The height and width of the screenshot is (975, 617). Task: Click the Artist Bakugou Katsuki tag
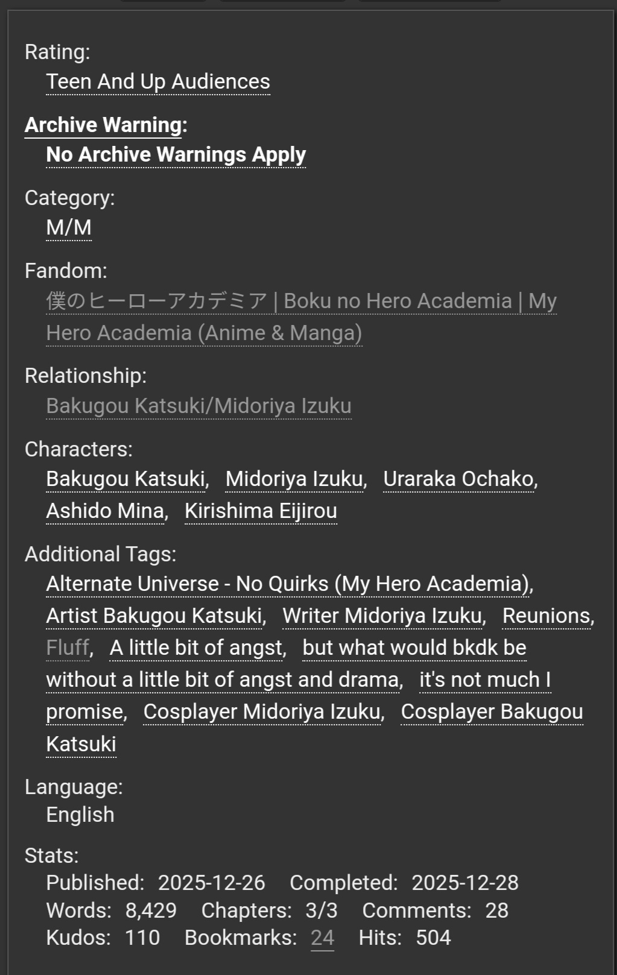tap(155, 616)
